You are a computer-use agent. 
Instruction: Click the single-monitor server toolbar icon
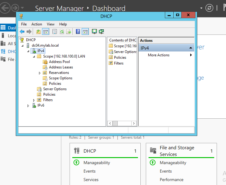(94, 31)
